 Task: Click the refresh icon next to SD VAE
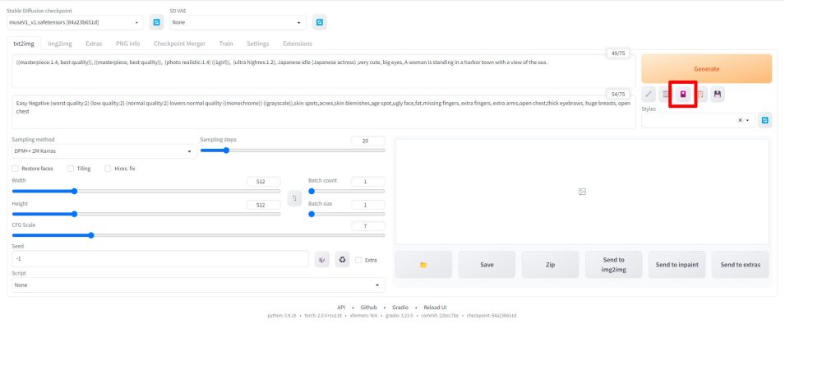319,22
